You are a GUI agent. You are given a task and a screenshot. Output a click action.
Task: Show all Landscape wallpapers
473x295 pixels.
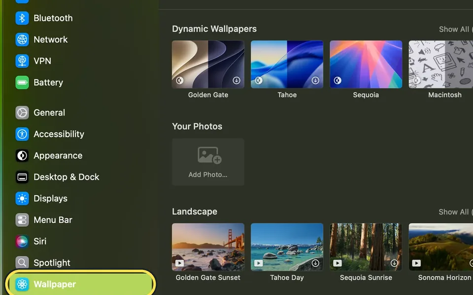(455, 212)
